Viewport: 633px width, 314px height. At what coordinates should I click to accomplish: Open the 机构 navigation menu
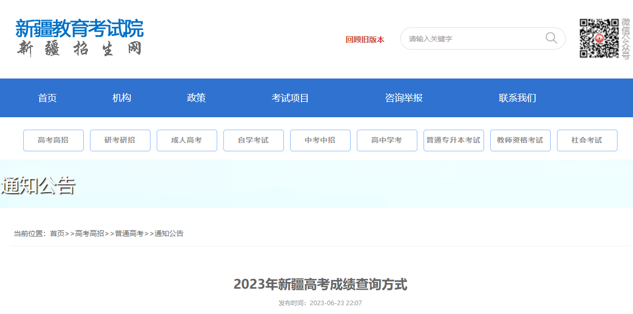coord(122,98)
